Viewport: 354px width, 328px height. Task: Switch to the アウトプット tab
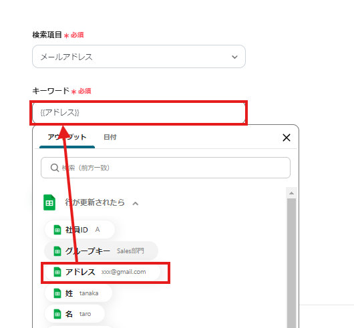(67, 137)
